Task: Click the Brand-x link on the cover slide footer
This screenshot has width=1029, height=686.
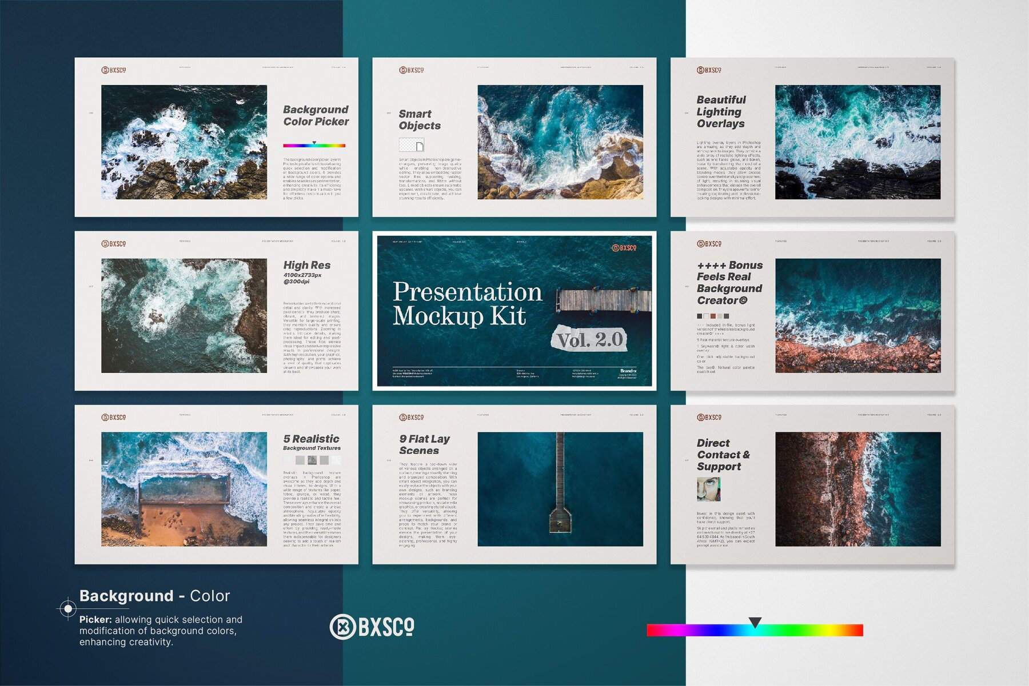Action: pos(629,370)
